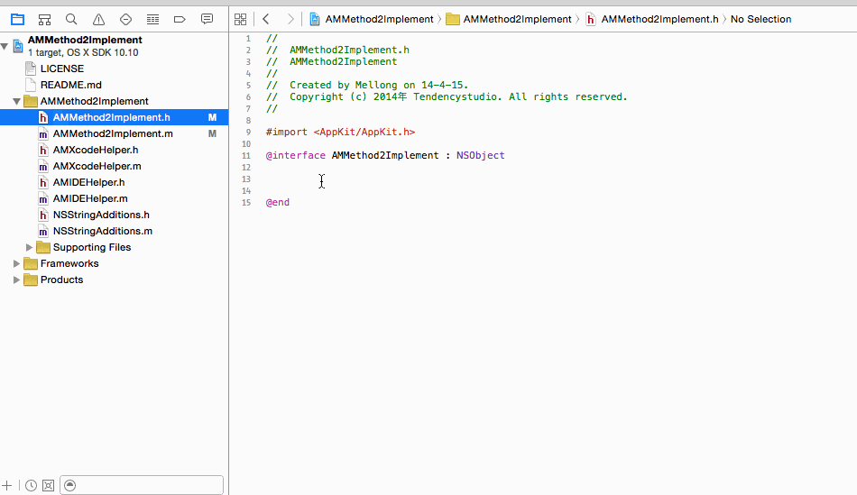
Task: Show the issue navigator warning icon
Action: 98,19
